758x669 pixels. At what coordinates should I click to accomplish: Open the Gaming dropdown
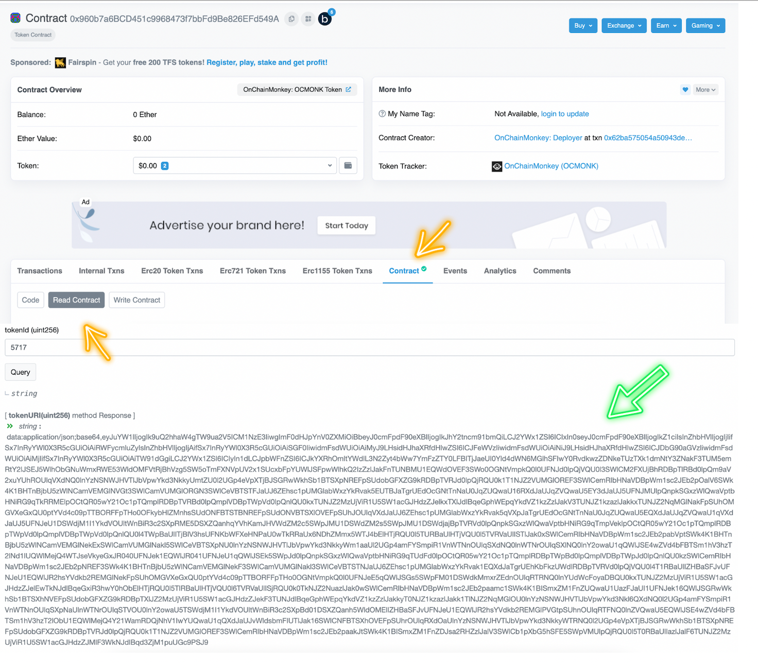pyautogui.click(x=705, y=26)
